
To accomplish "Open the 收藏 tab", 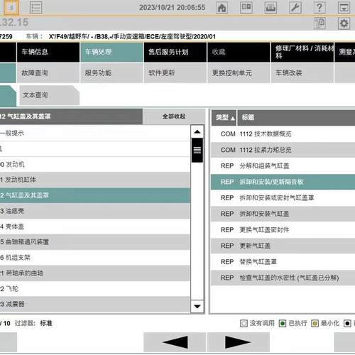I will [239, 52].
